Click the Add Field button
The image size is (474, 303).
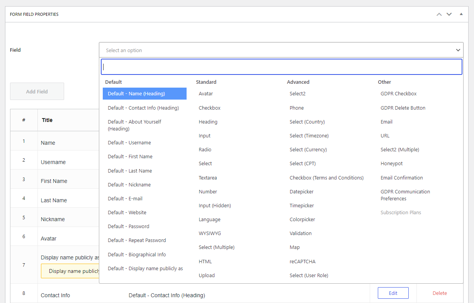37,91
